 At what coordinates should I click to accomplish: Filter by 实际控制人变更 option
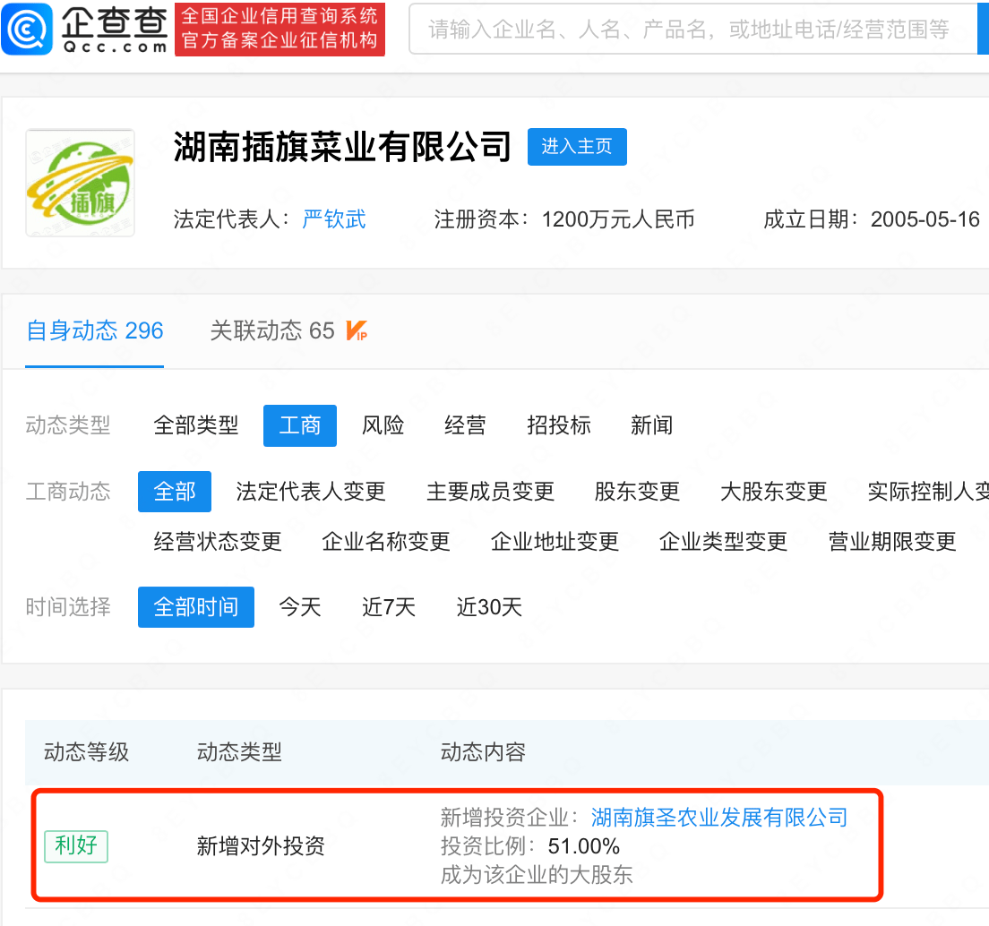928,492
